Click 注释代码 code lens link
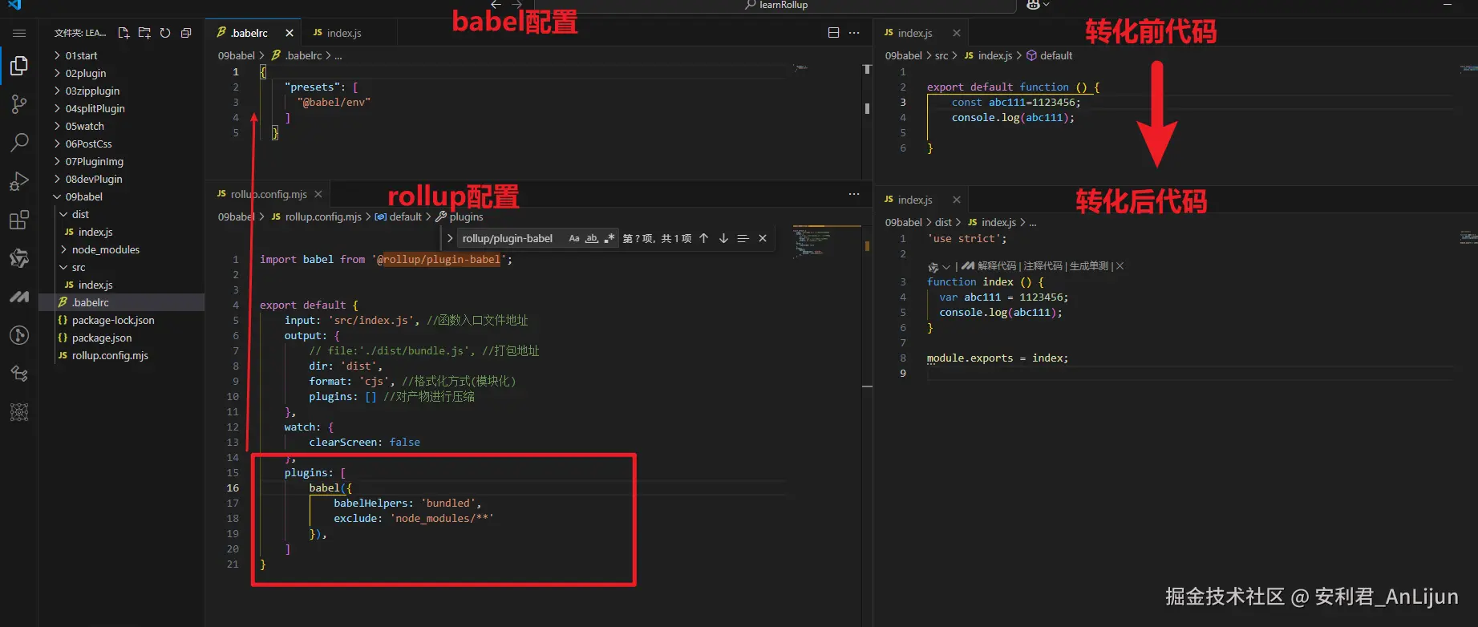The width and height of the screenshot is (1478, 627). [1043, 266]
